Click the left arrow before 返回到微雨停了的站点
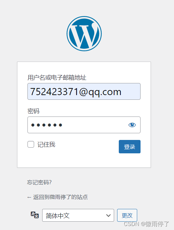174x230 pixels. point(29,197)
